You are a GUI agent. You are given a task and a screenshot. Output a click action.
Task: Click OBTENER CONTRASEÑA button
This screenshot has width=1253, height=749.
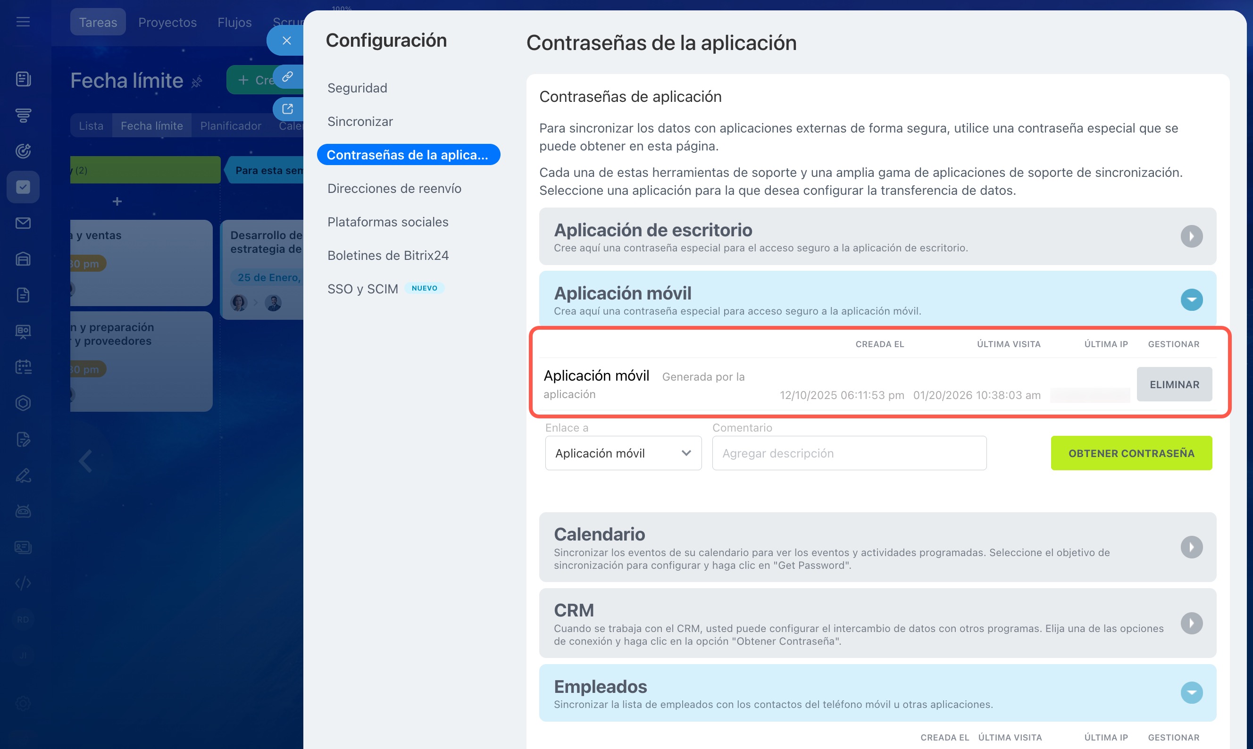[x=1131, y=453]
